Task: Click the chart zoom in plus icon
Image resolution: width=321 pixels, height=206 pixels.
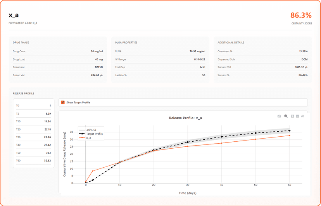Action: point(293,116)
